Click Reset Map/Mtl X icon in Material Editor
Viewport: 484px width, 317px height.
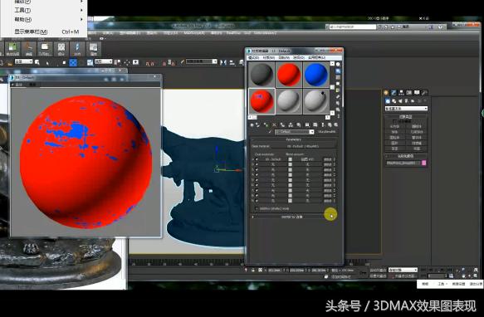(274, 125)
